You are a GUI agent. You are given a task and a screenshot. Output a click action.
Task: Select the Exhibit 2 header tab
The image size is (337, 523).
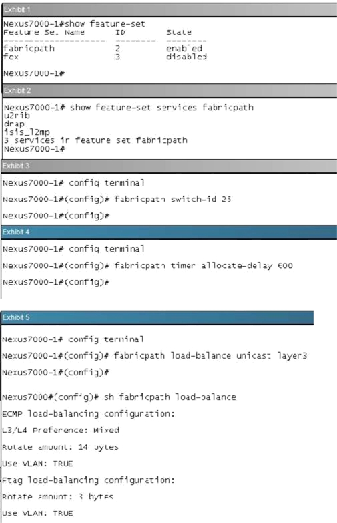[x=169, y=90]
